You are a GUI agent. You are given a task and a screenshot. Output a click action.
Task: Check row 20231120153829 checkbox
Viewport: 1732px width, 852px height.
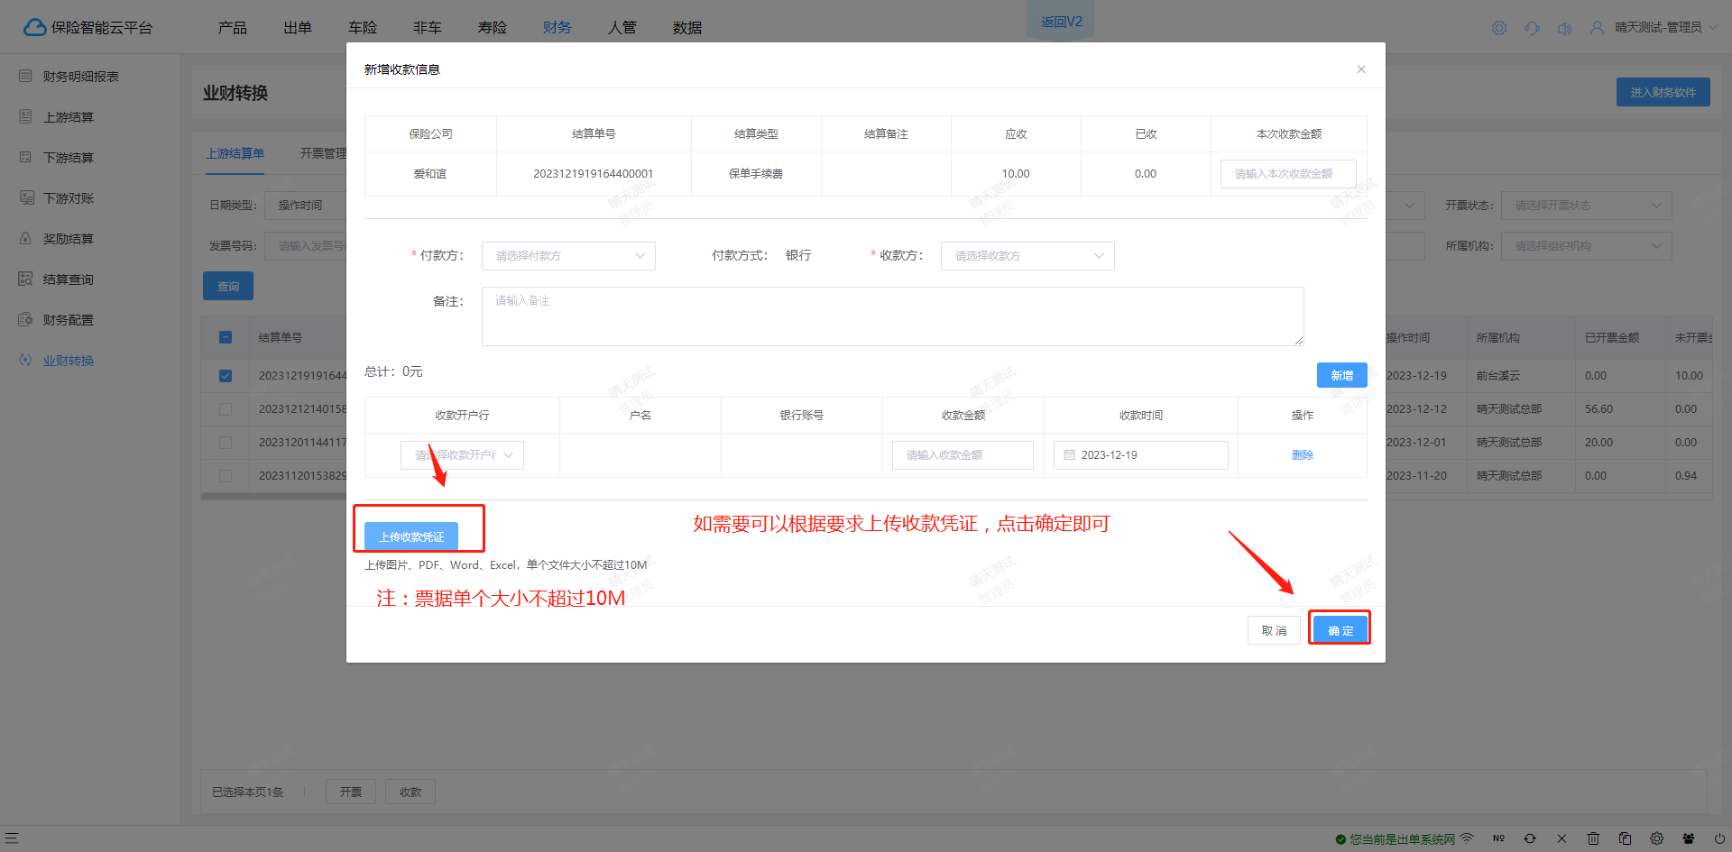coord(226,476)
